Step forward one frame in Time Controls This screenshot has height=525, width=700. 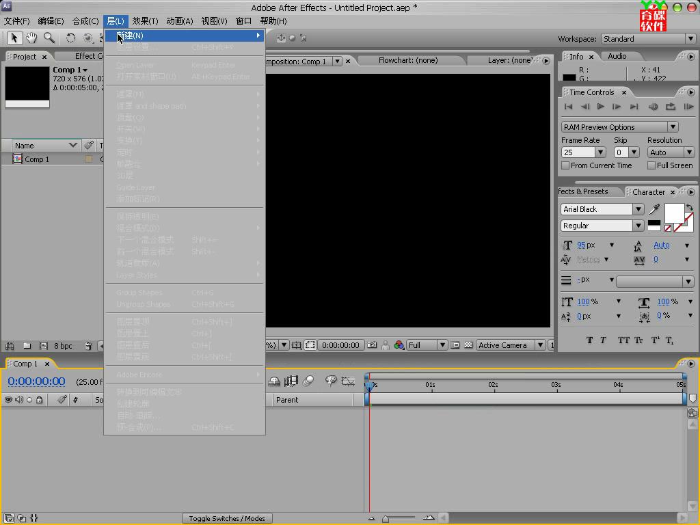click(617, 107)
